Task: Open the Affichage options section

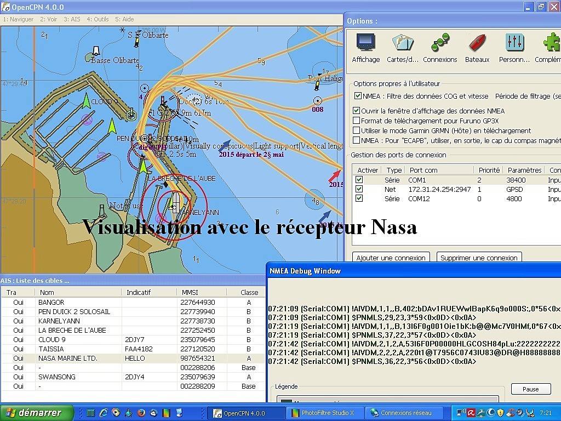Action: point(365,48)
